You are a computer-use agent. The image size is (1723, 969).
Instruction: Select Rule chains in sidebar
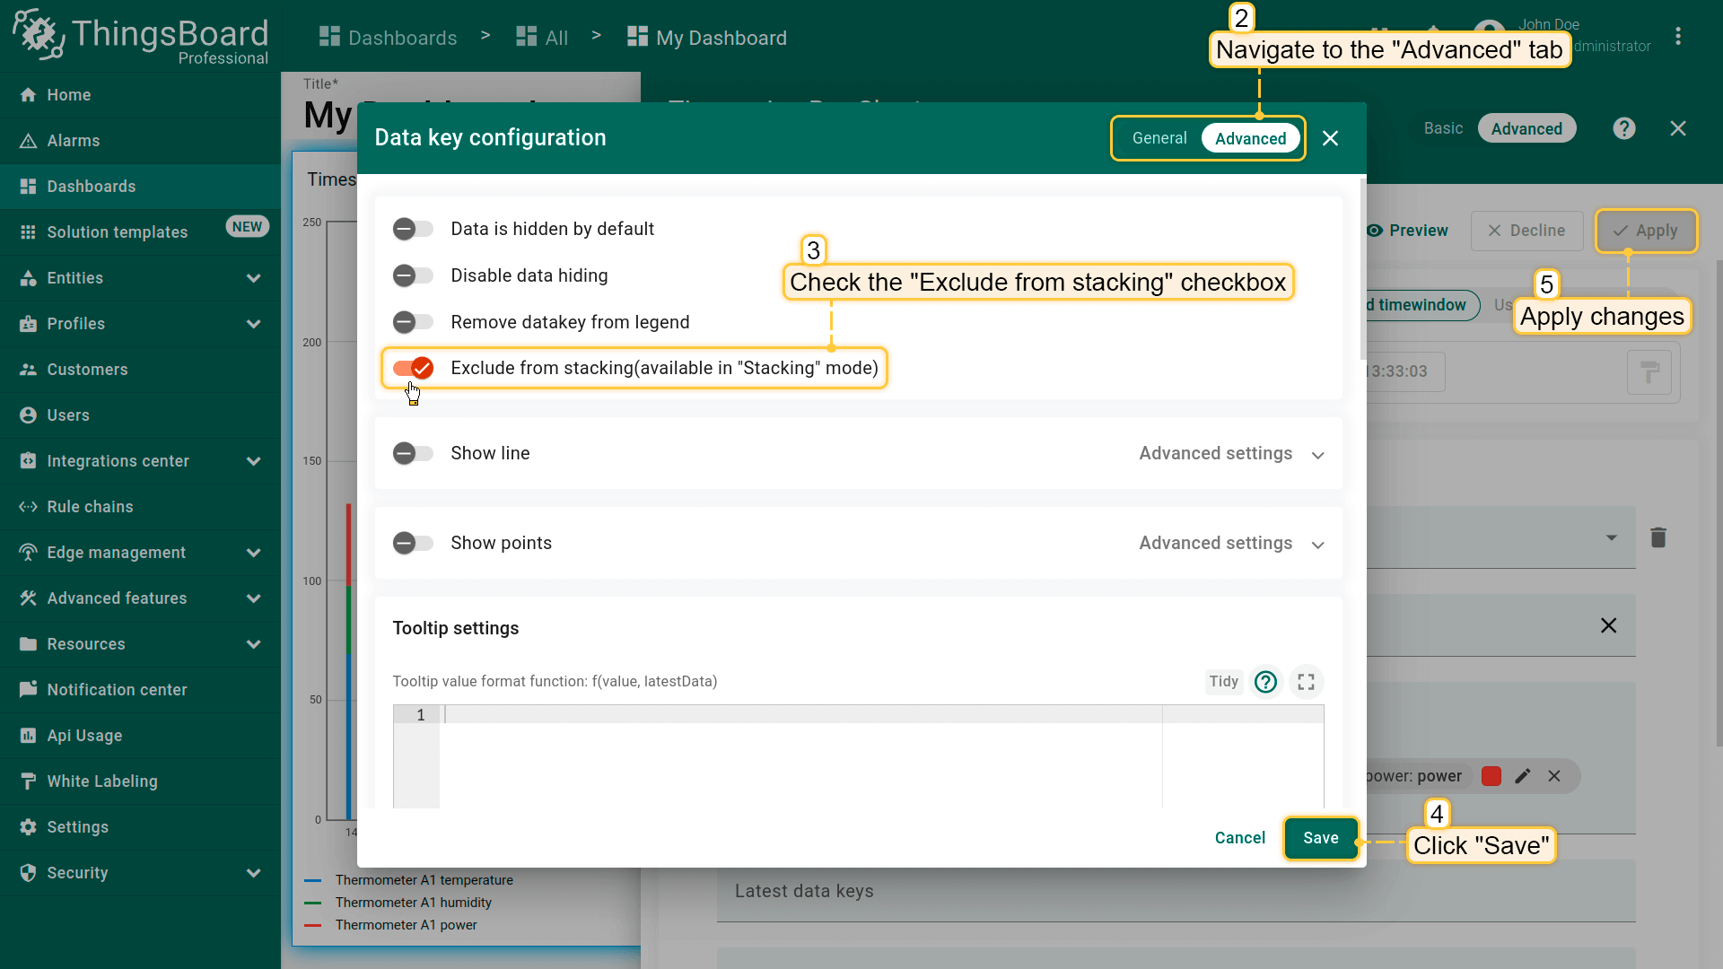(x=90, y=507)
